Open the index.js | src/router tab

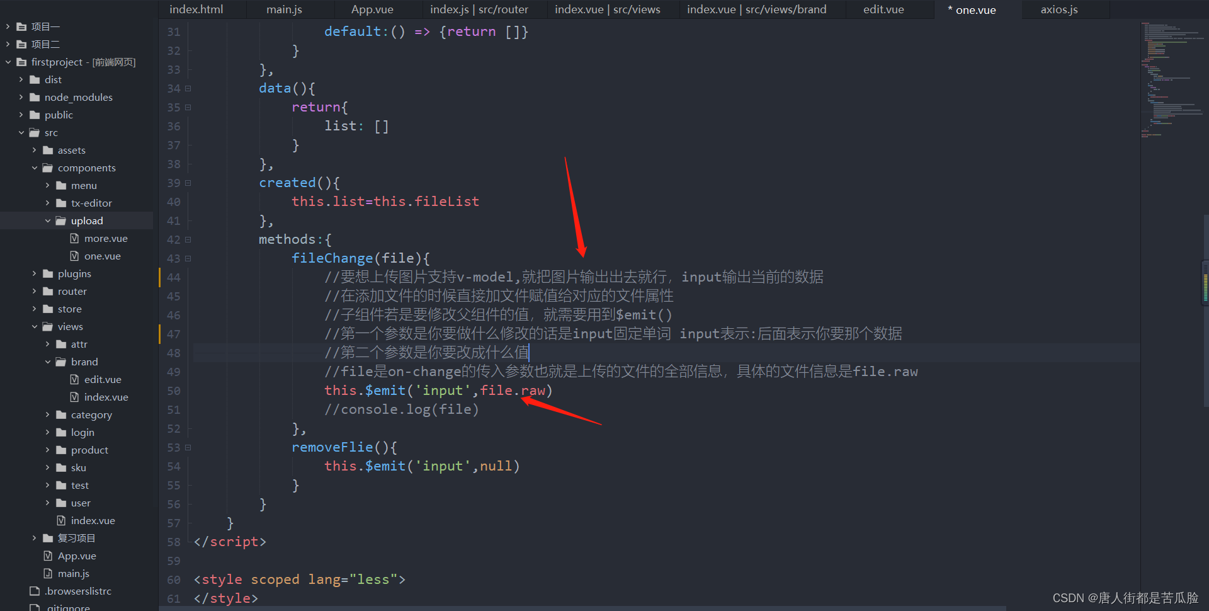(479, 9)
